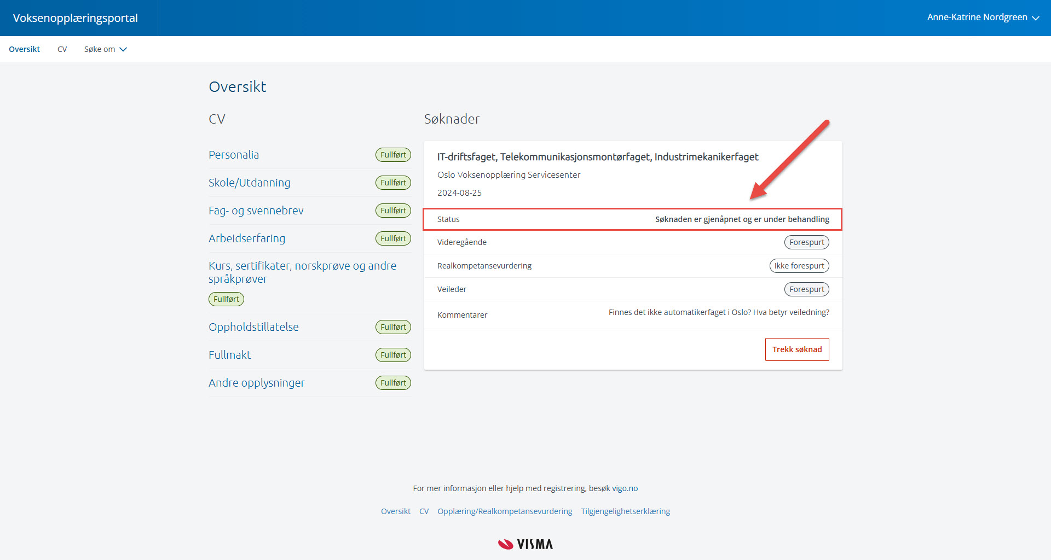Image resolution: width=1051 pixels, height=560 pixels.
Task: Click the Ikke forespurt badge for Realkompetansevurdering
Action: pos(799,266)
